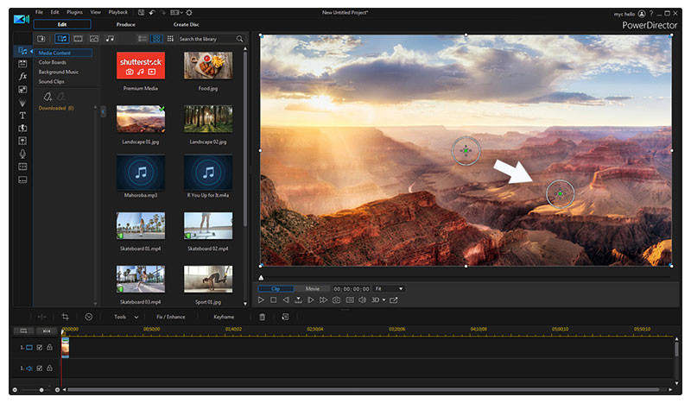The width and height of the screenshot is (691, 403).
Task: Lock video track 1
Action: (x=49, y=347)
